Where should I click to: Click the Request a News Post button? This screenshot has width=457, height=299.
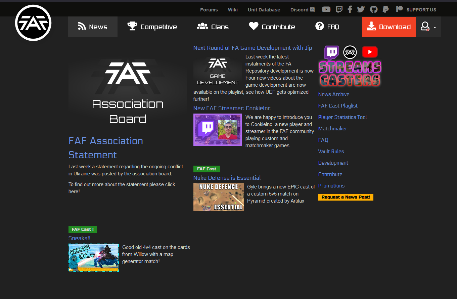pos(346,197)
